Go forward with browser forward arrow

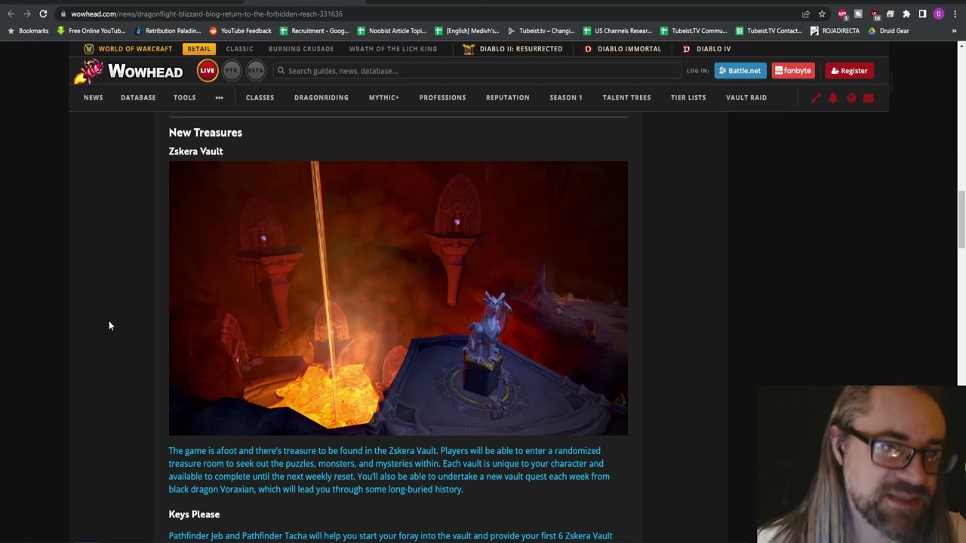pyautogui.click(x=27, y=14)
